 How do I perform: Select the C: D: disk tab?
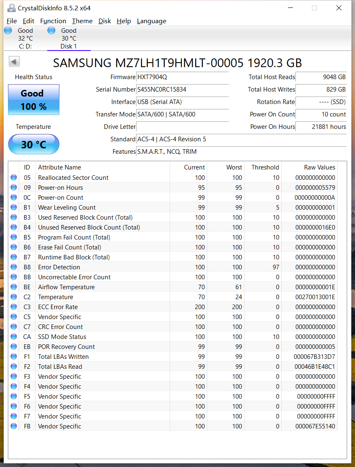click(25, 39)
